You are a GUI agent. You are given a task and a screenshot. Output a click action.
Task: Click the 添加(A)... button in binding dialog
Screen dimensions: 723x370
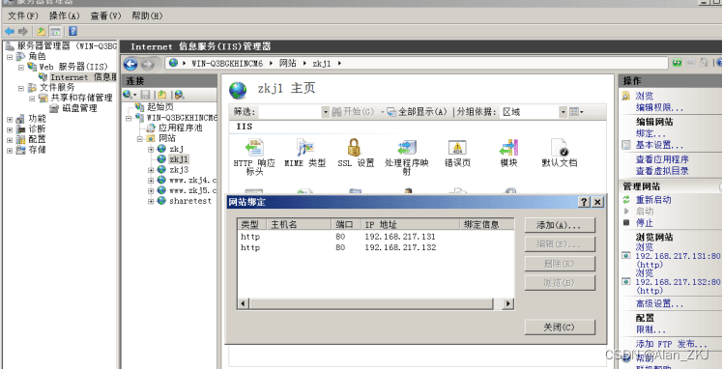[x=560, y=226]
